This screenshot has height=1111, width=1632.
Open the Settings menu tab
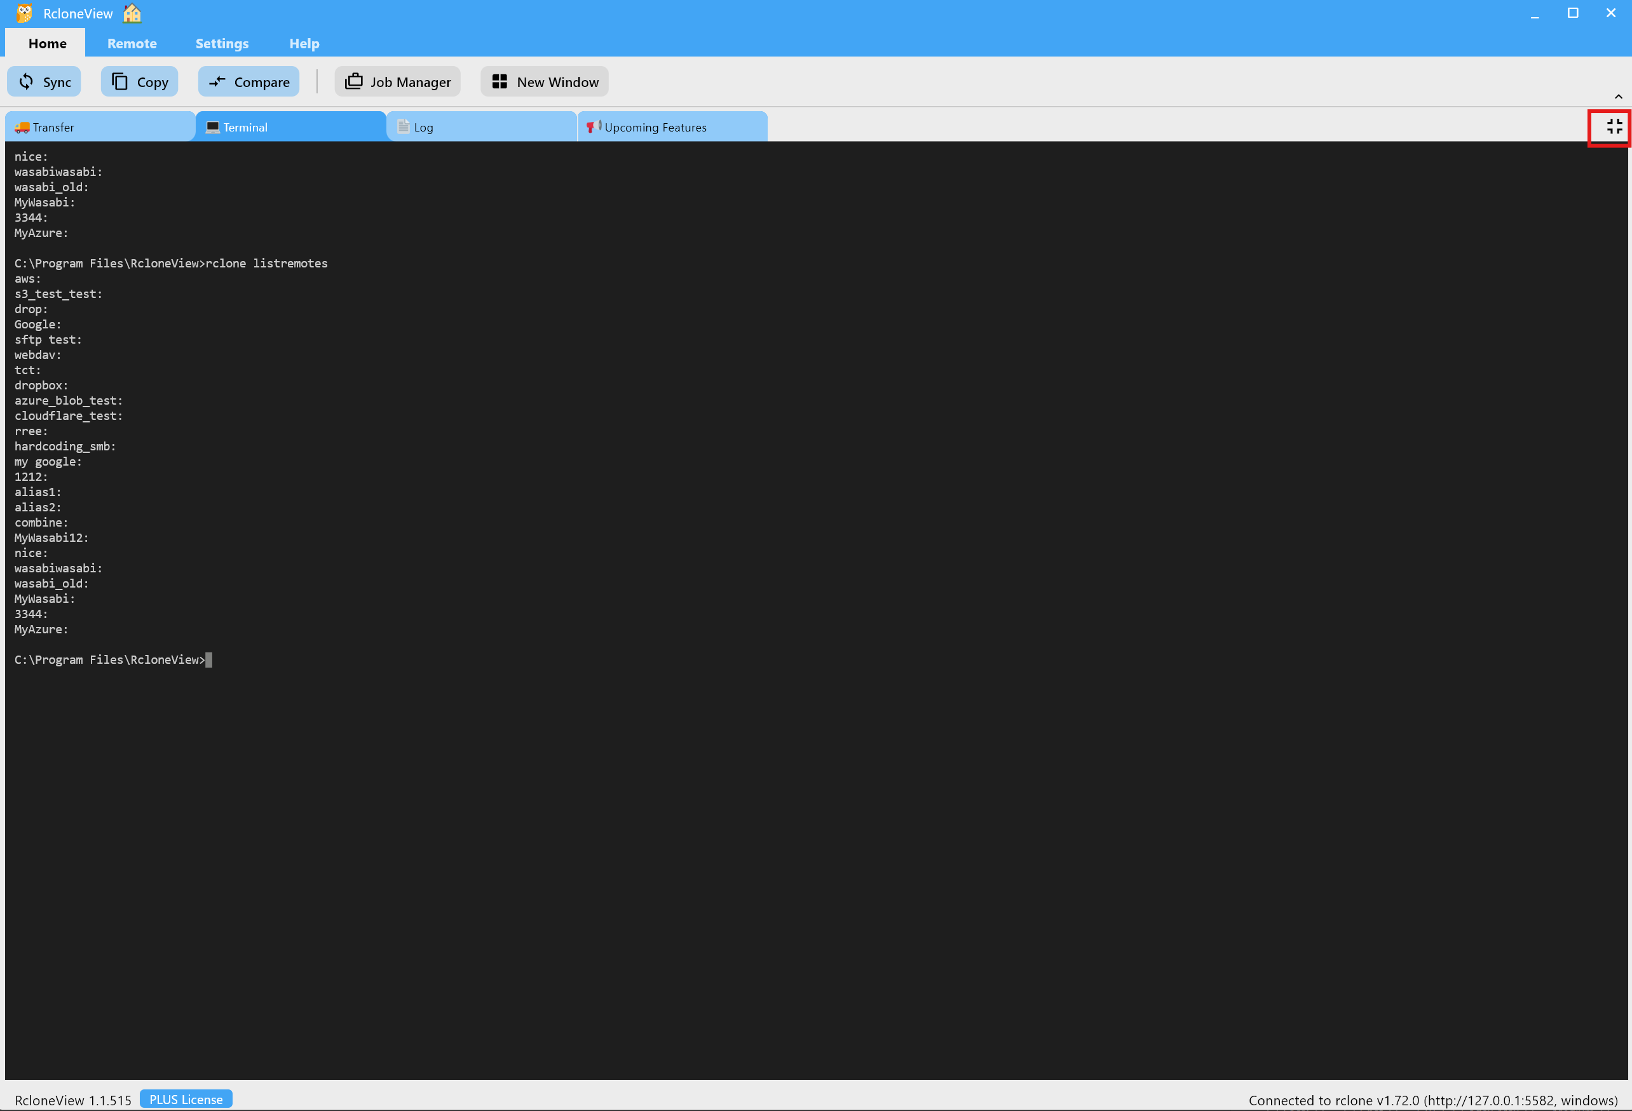pyautogui.click(x=222, y=44)
